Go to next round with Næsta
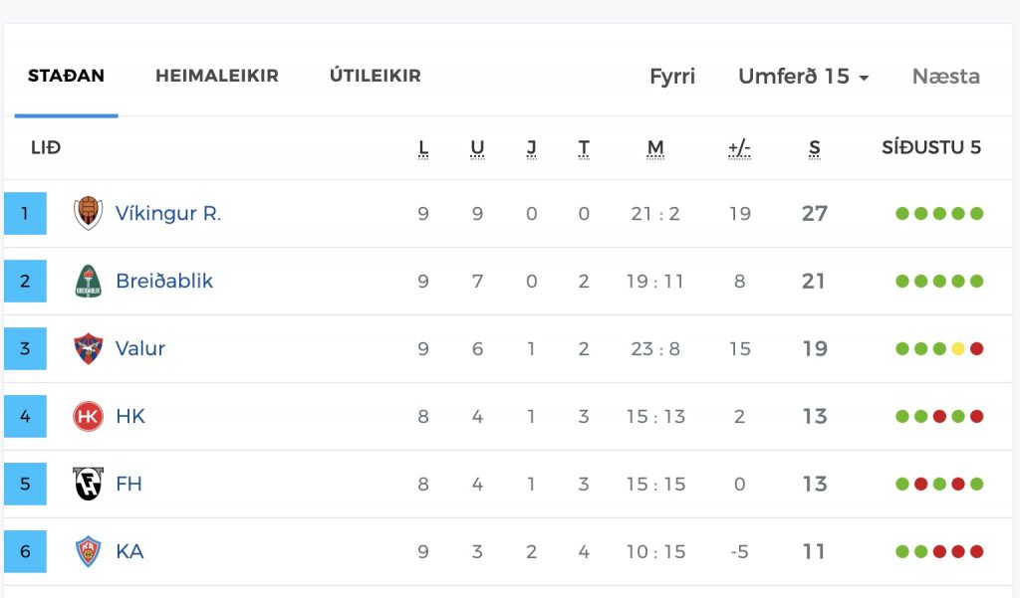This screenshot has width=1020, height=598. 946,76
